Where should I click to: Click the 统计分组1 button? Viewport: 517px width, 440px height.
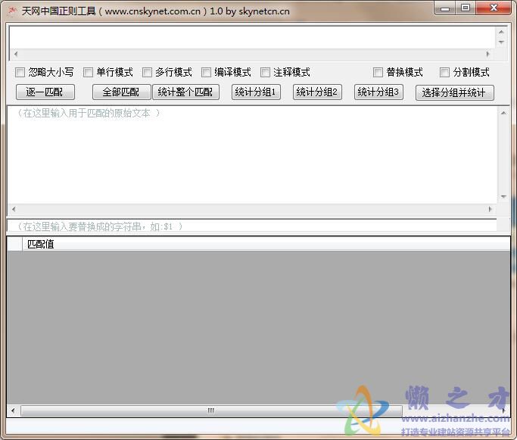[256, 92]
